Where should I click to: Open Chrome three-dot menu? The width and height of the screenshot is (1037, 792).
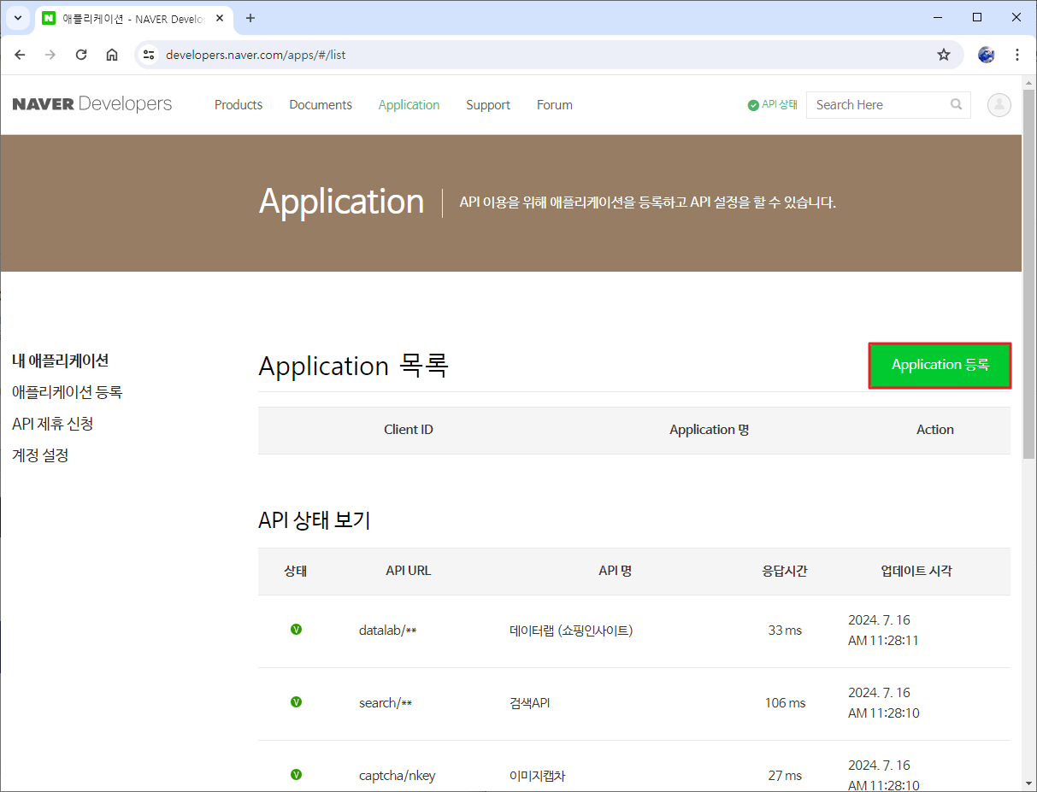click(x=1017, y=55)
